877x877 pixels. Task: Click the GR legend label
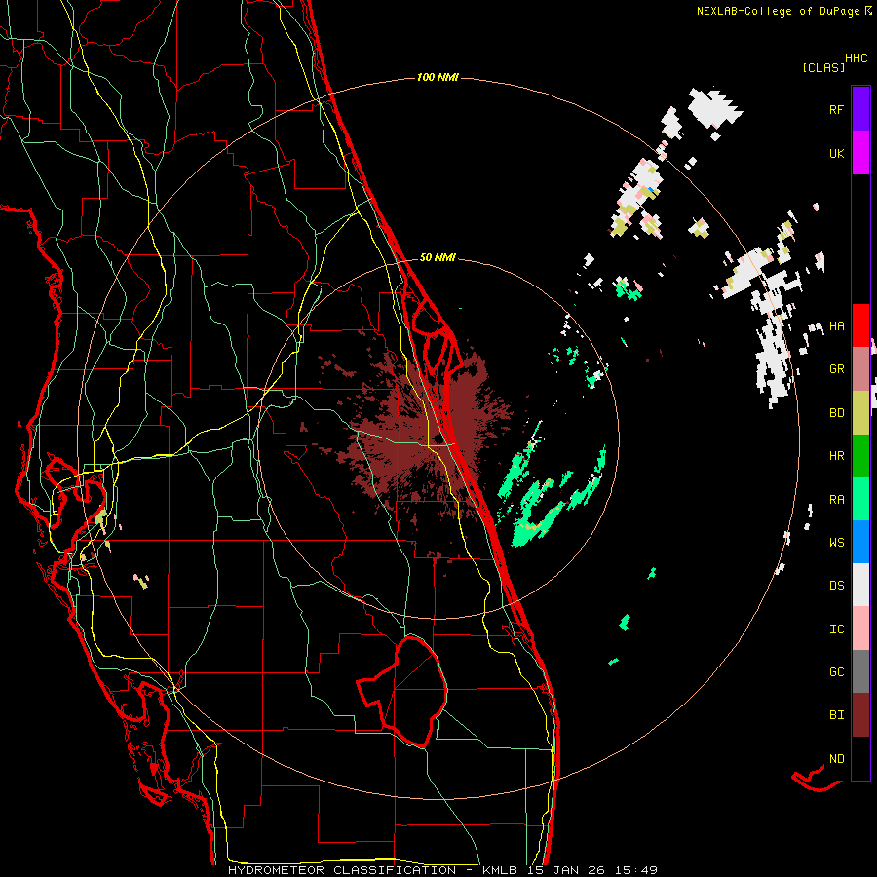pyautogui.click(x=836, y=369)
